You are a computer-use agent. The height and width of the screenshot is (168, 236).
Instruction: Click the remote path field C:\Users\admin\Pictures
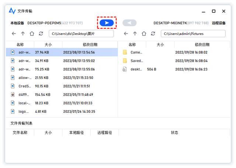(x=193, y=34)
